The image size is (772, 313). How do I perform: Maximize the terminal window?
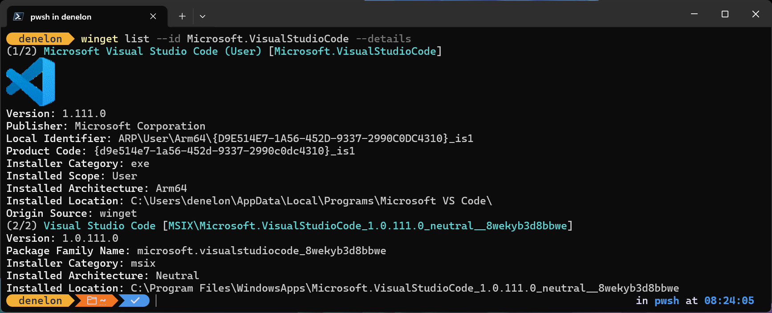tap(725, 14)
